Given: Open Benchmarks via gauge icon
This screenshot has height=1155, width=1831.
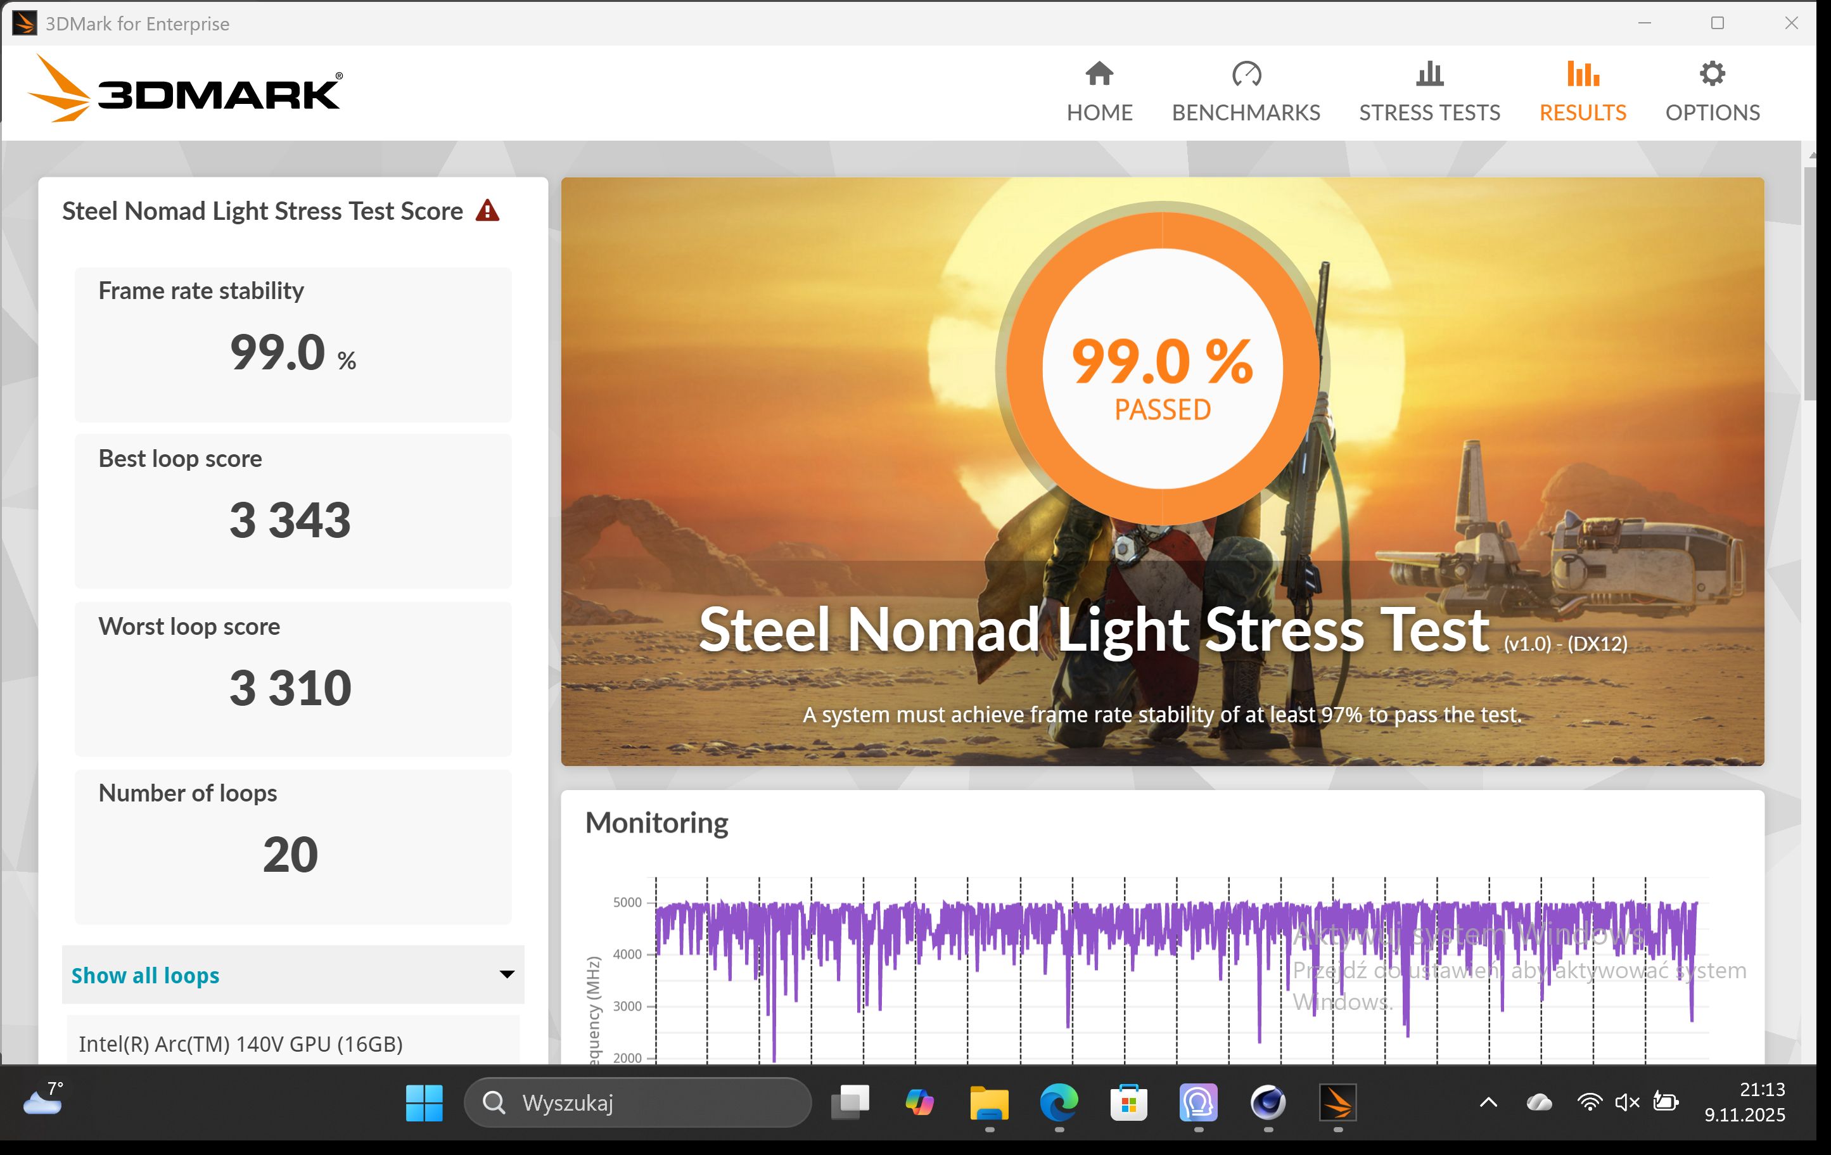Looking at the screenshot, I should click(1246, 73).
